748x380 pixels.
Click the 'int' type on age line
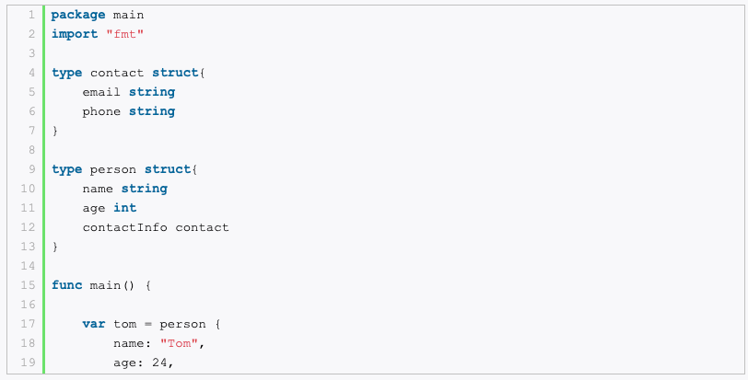124,208
